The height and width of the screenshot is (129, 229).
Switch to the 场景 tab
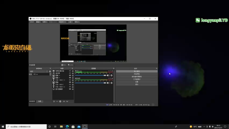pos(40,101)
